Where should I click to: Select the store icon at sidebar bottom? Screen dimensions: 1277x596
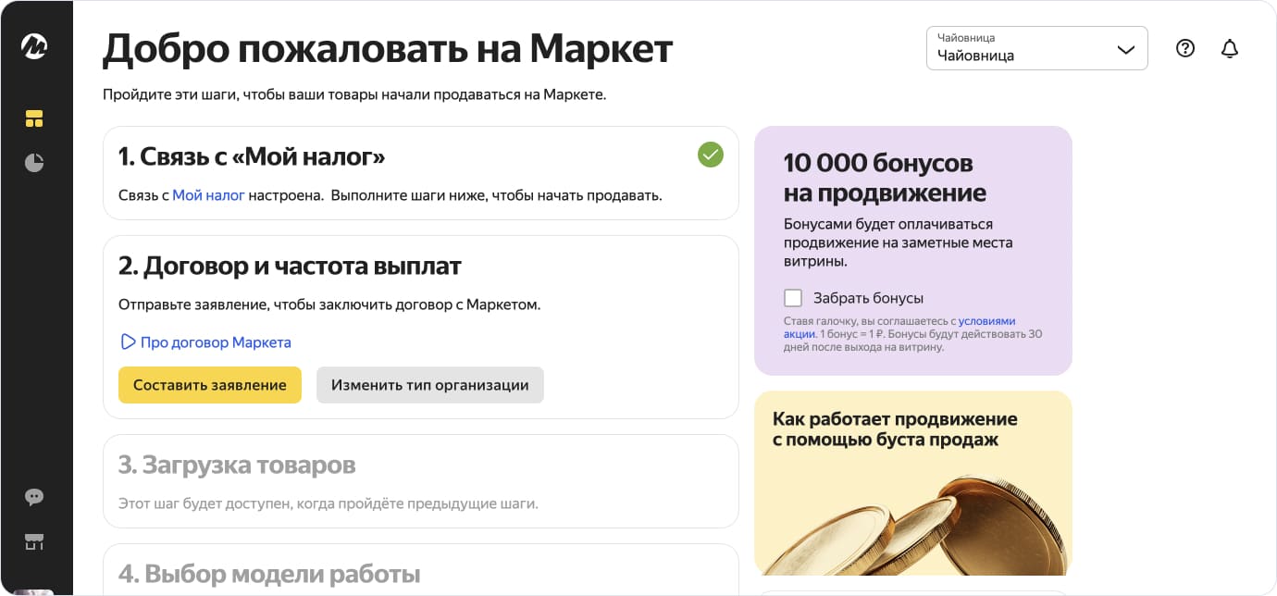(34, 543)
